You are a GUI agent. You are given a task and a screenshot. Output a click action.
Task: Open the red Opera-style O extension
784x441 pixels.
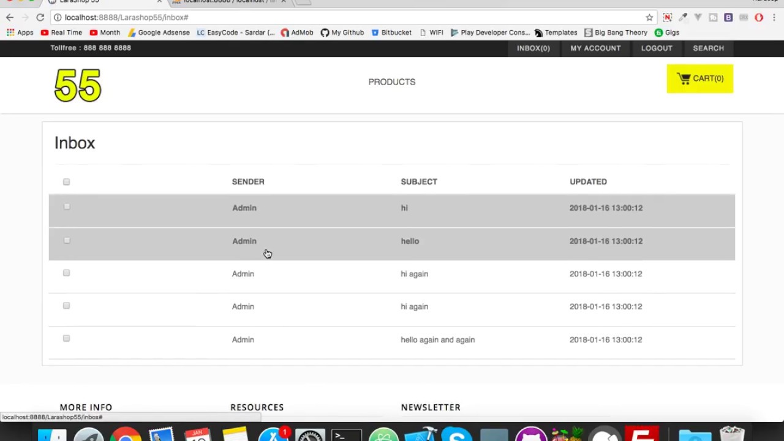pos(759,17)
